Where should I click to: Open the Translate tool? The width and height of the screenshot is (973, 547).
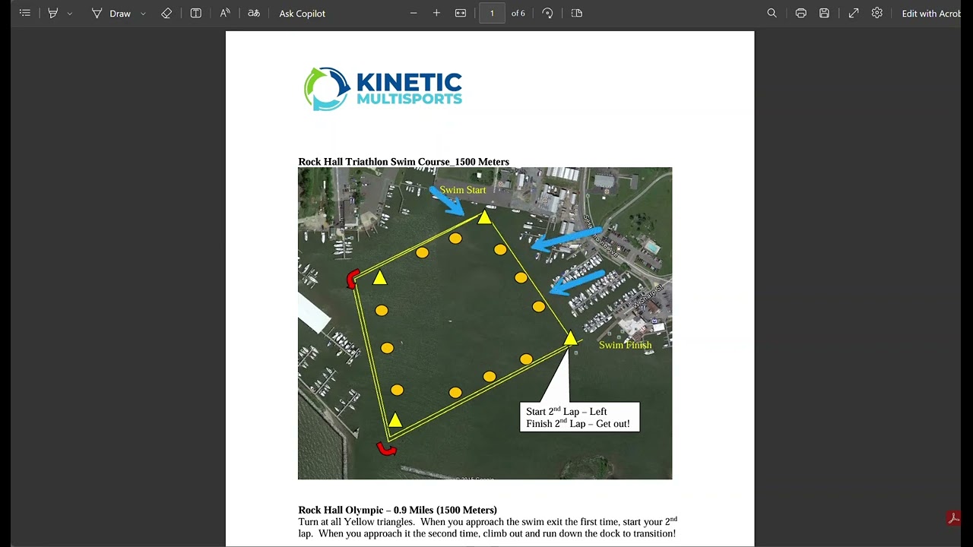point(254,13)
